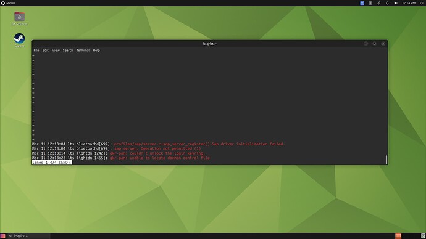
Task: Click the 'sap-server: Operation not permitted (1)' line
Action: point(116,148)
